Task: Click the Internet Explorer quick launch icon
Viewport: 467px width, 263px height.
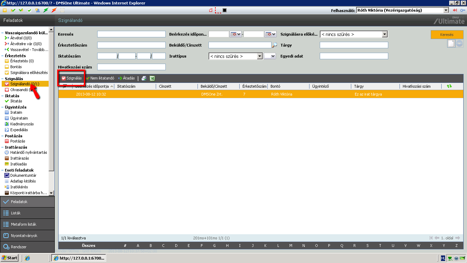Action: point(28,258)
